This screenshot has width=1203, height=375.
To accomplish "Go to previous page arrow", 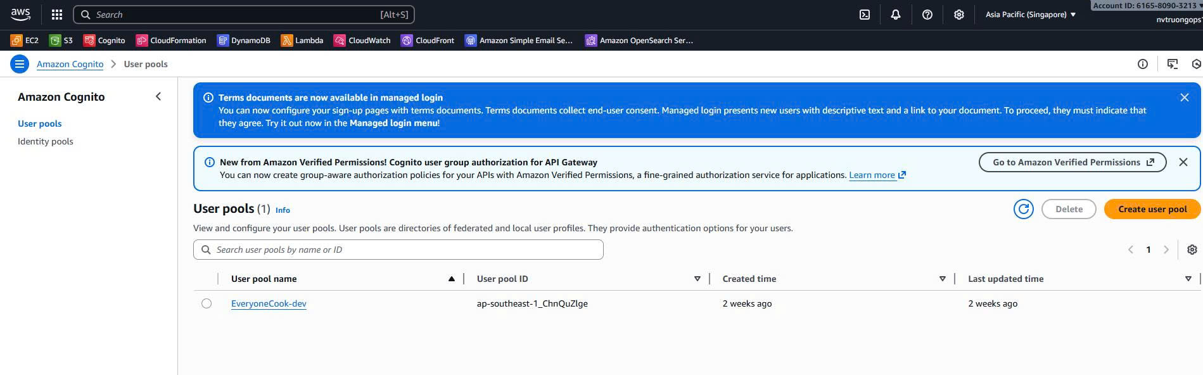I will click(1131, 250).
